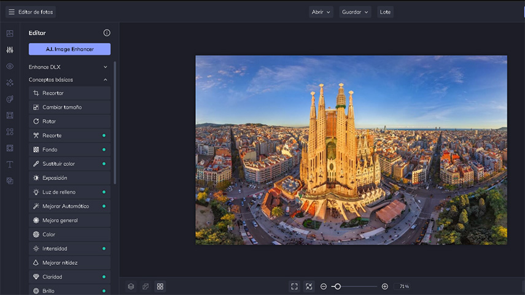Open the Guardar dropdown
The image size is (525, 295).
(355, 12)
